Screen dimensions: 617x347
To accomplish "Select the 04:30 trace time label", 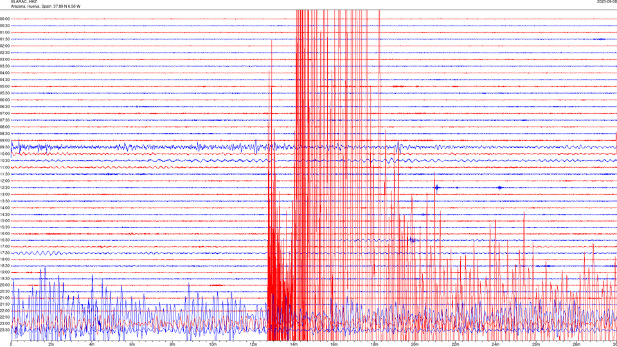I will (x=4, y=80).
